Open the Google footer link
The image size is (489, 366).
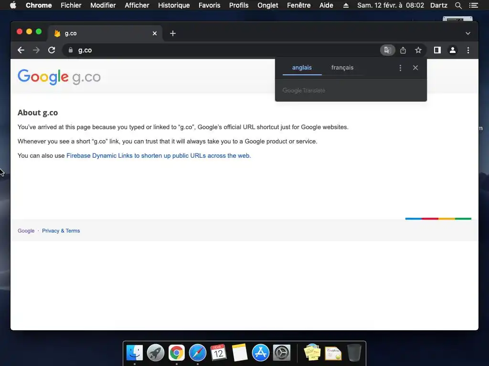click(26, 231)
